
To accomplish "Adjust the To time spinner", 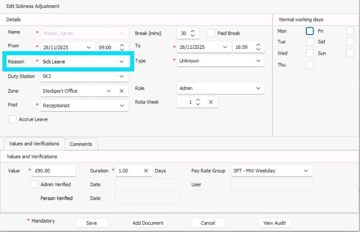I will 260,47.
